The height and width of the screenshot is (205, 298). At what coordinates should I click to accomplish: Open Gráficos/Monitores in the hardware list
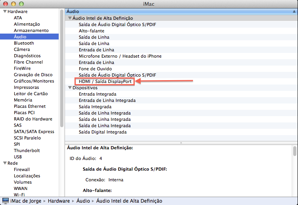tap(34, 81)
